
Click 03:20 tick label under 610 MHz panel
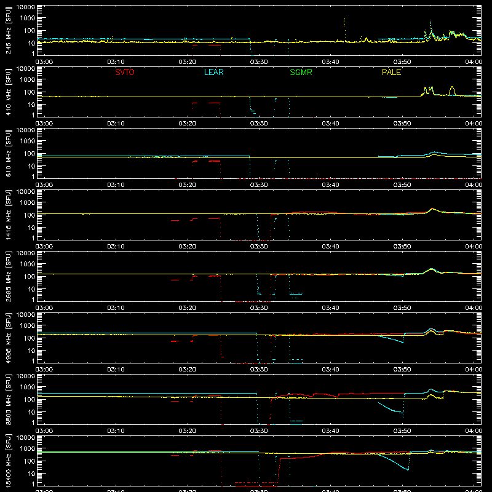click(188, 185)
